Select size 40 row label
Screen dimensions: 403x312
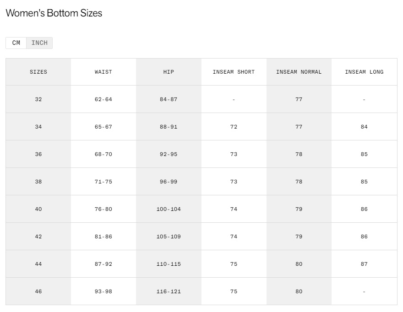pos(38,209)
